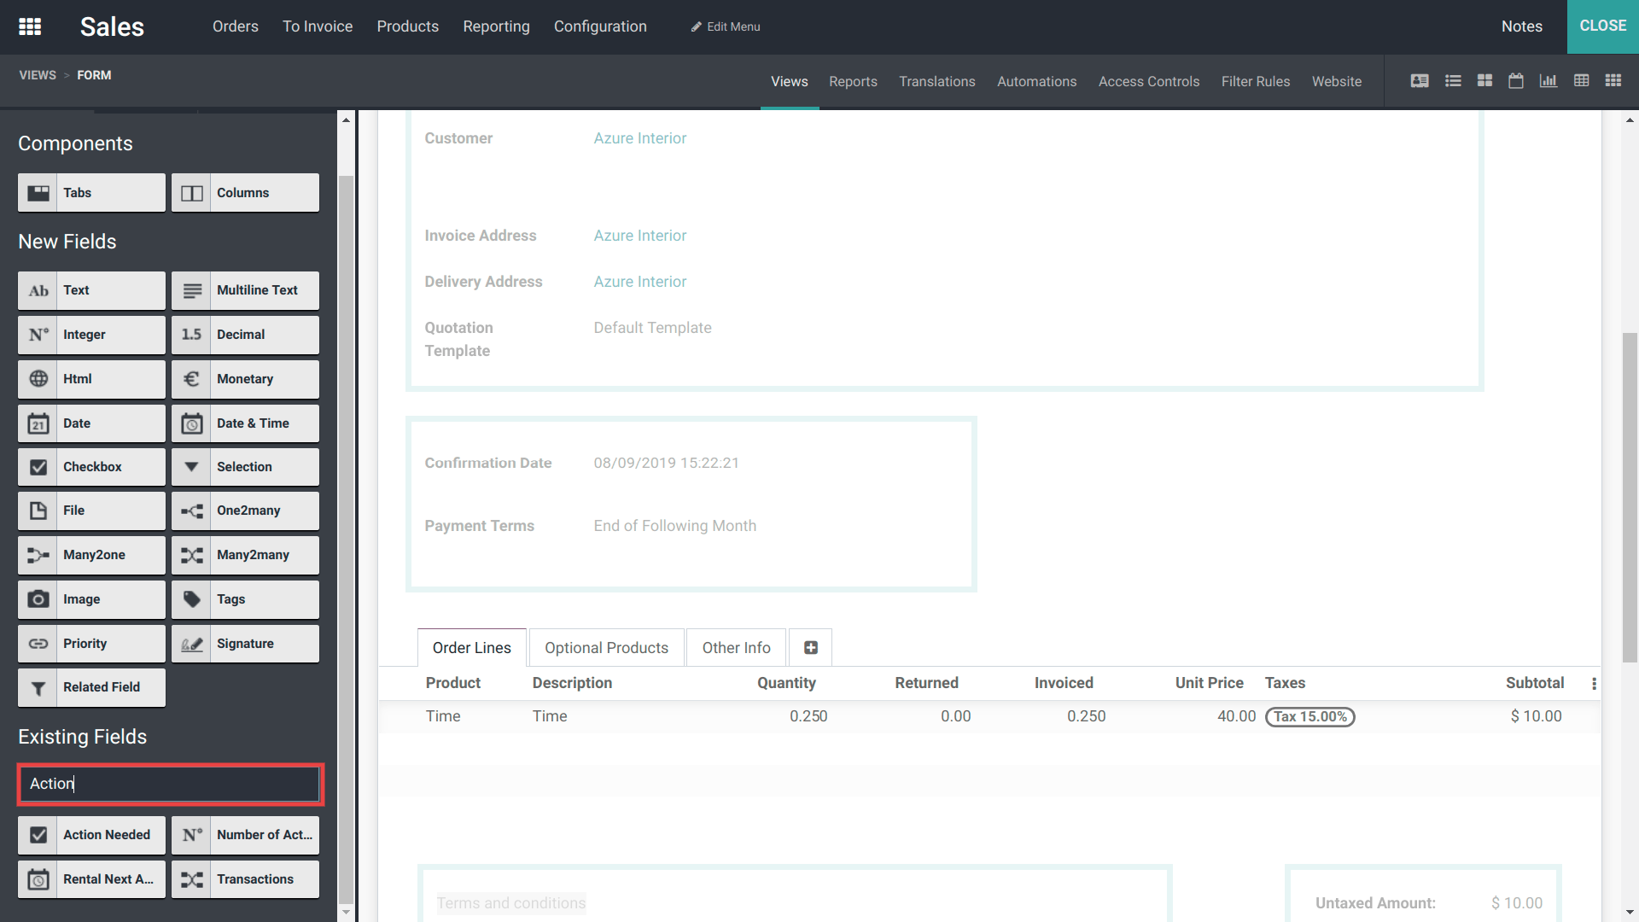The height and width of the screenshot is (922, 1639).
Task: Open the all-views grid icon
Action: (1613, 80)
